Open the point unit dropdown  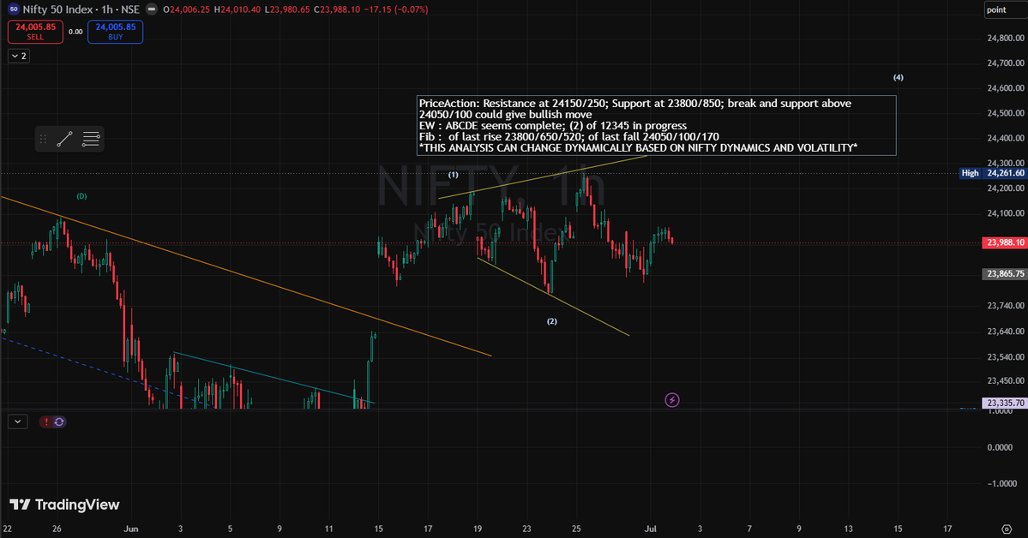pos(1005,9)
